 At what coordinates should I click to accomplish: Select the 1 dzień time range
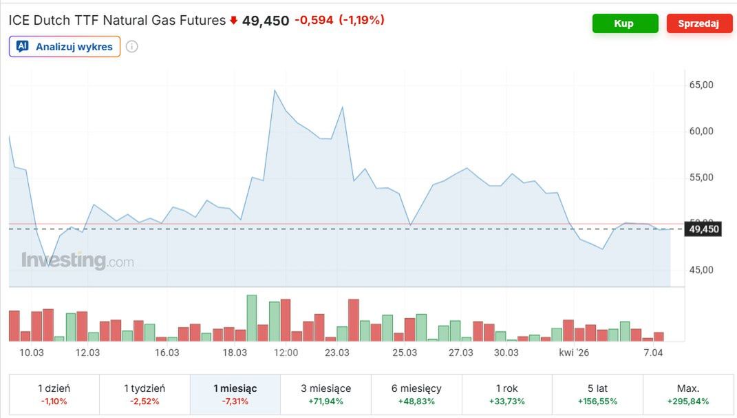tap(54, 394)
